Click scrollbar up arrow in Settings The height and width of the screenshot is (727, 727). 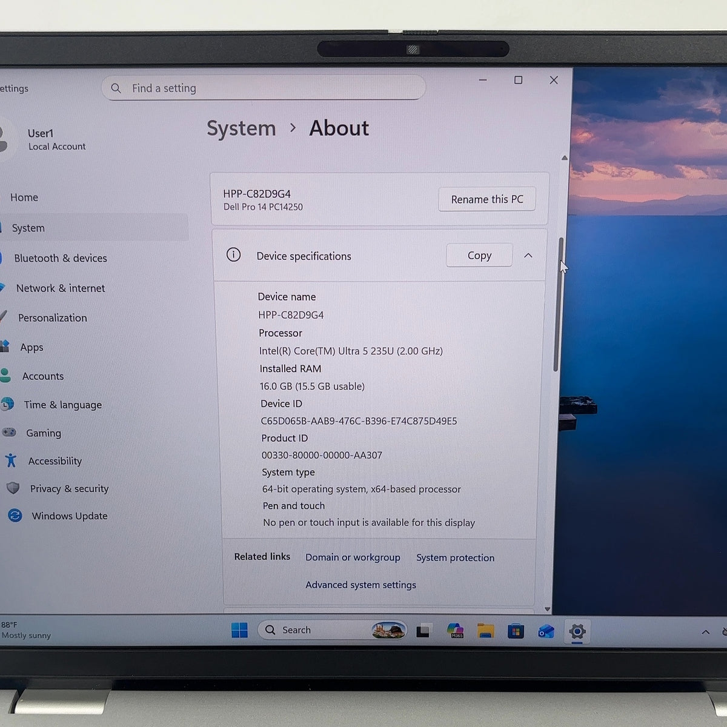pos(564,158)
